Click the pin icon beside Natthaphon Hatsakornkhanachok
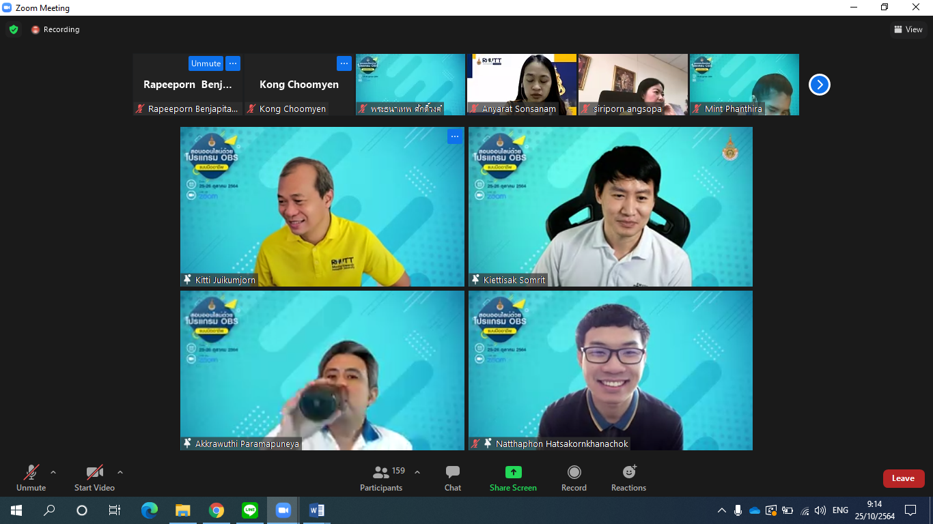 [x=487, y=443]
